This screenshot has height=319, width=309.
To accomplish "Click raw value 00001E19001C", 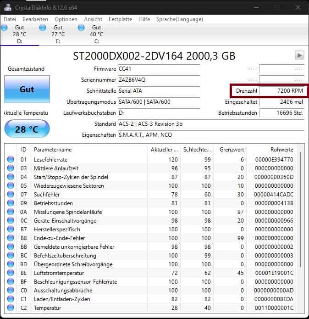I will coord(274,273).
